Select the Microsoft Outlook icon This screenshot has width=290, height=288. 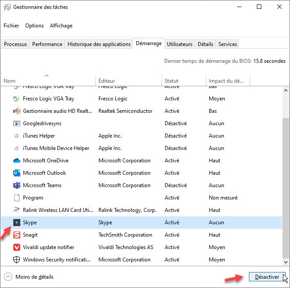(x=17, y=173)
